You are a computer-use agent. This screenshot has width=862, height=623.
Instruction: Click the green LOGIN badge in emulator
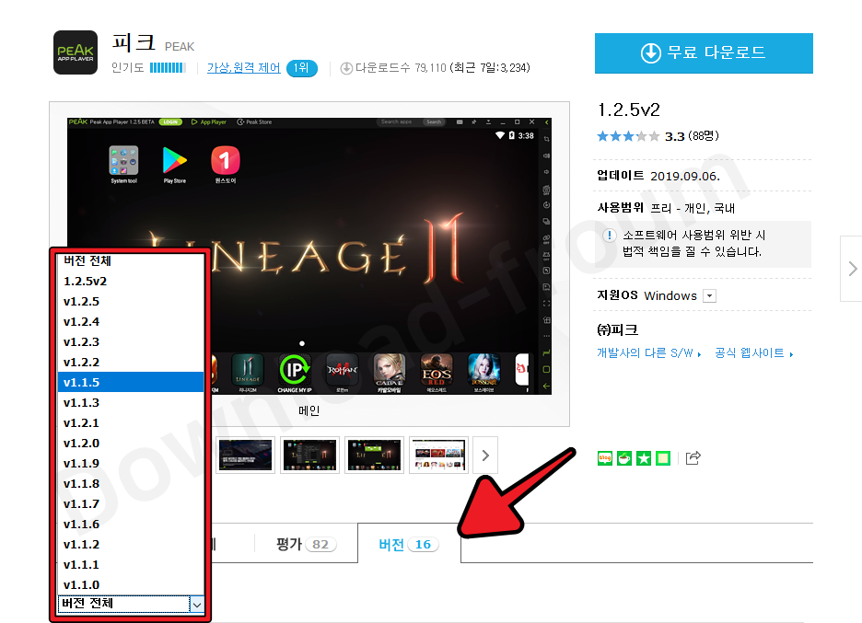170,122
